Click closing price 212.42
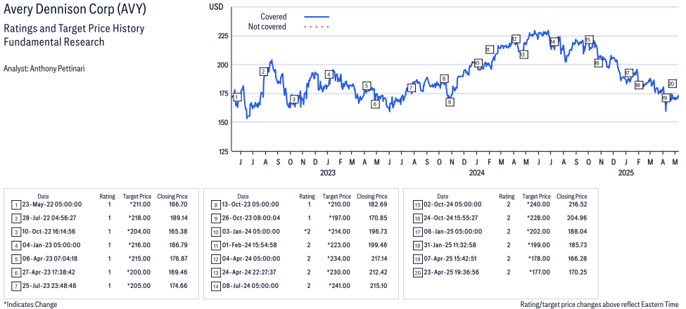 [377, 272]
